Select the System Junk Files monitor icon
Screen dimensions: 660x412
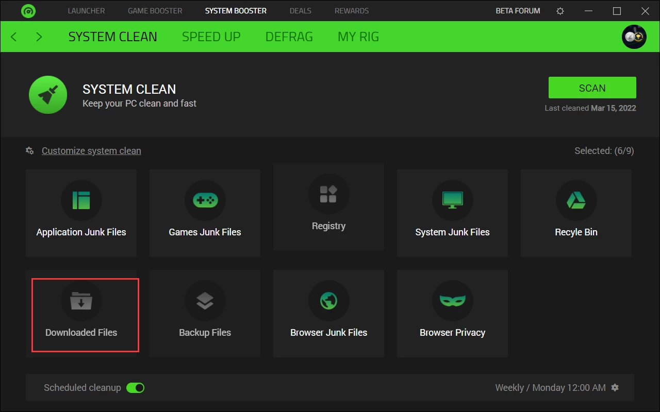pos(453,200)
